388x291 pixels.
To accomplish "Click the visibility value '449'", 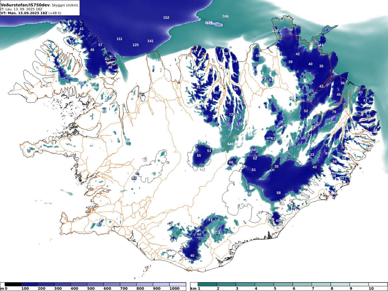I will pos(209,23).
